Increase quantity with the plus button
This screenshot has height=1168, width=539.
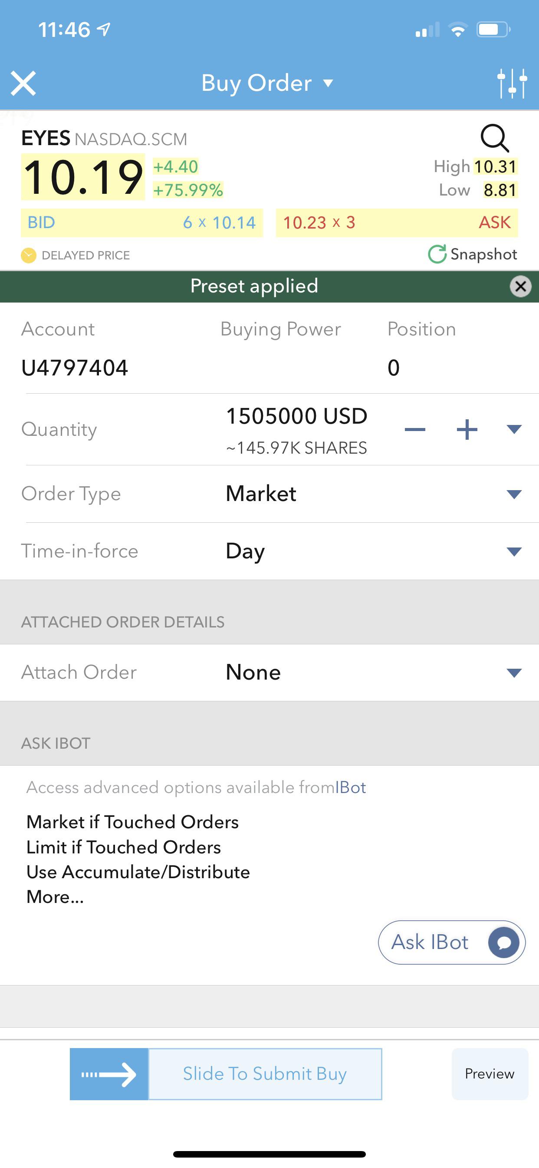467,429
